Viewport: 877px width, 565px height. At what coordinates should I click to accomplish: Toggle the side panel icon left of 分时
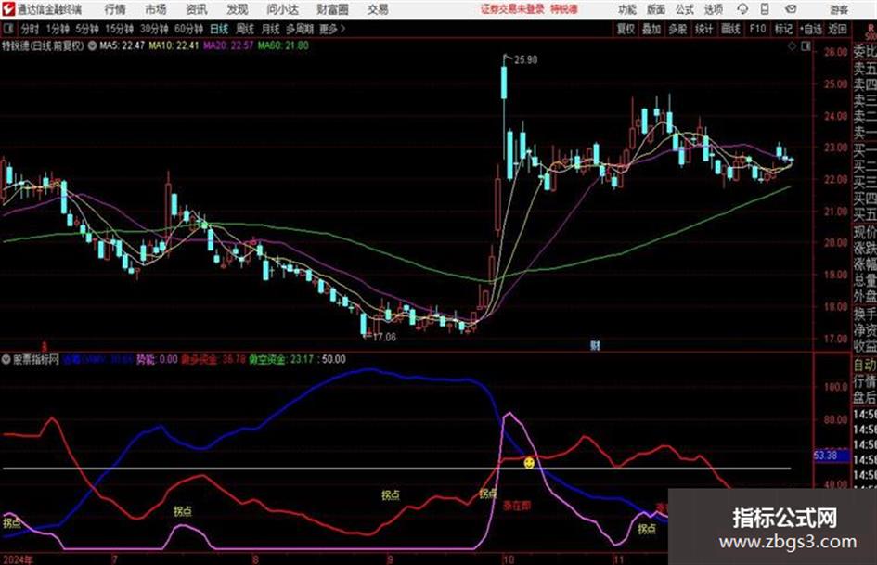(x=8, y=29)
